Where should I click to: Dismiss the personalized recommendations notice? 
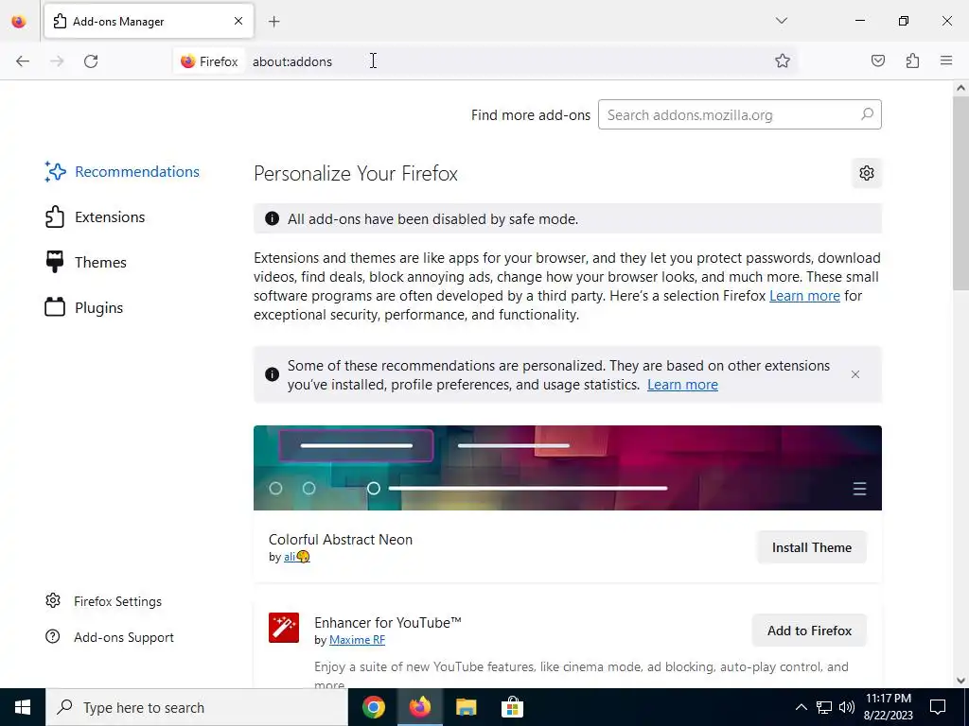click(855, 374)
